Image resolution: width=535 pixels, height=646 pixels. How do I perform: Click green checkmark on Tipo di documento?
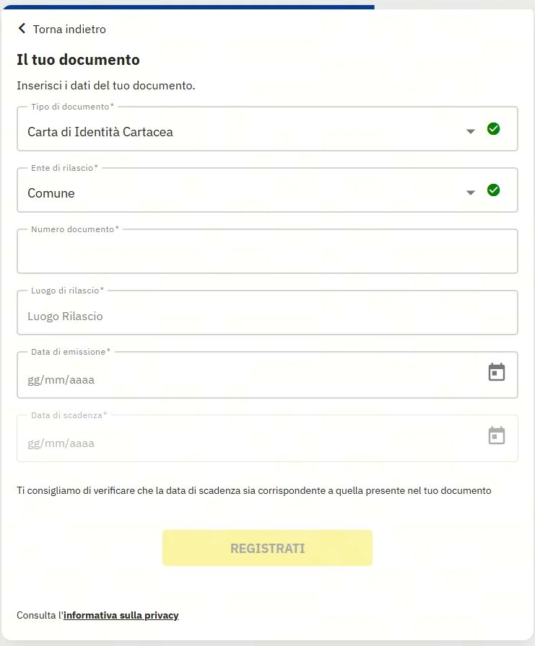tap(493, 129)
